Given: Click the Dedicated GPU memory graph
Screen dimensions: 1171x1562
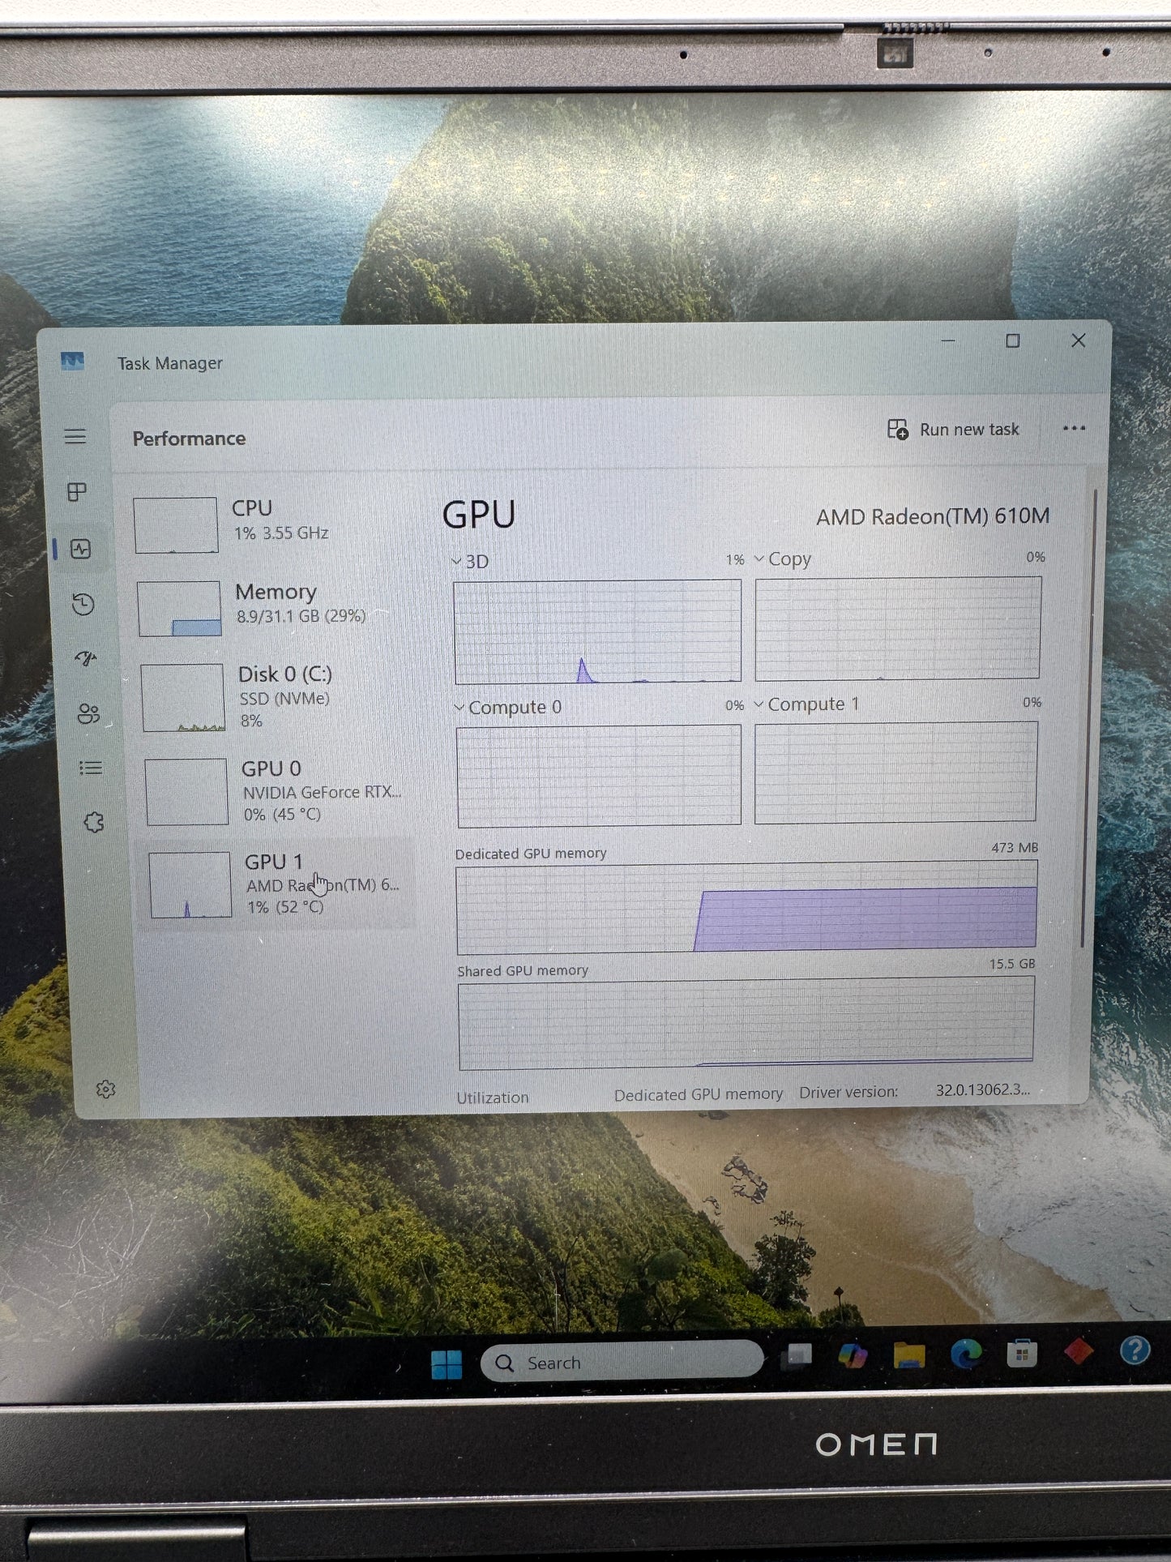Looking at the screenshot, I should [746, 907].
